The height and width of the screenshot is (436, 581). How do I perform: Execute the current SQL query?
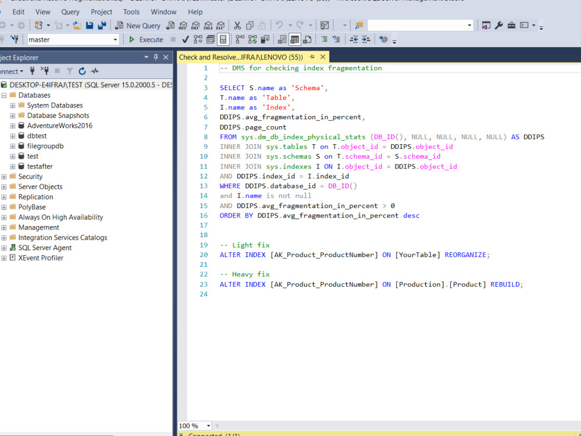tap(146, 40)
